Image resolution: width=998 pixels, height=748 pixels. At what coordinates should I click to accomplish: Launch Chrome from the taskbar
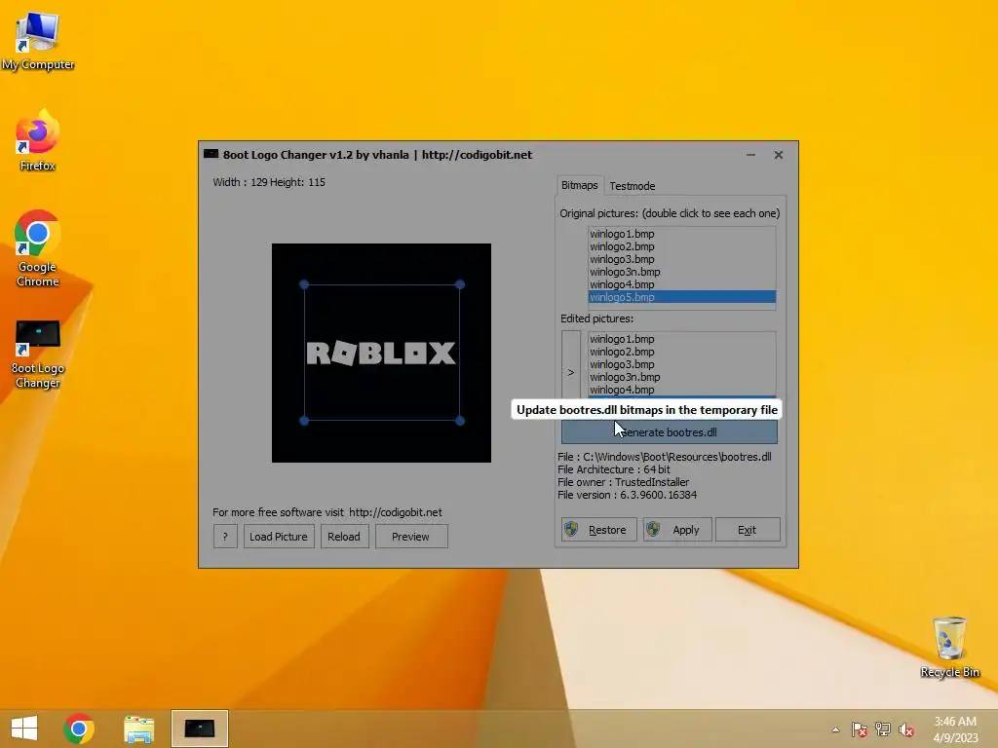79,729
